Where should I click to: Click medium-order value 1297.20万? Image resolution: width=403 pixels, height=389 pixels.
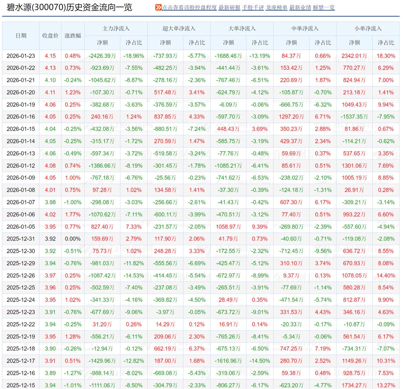point(292,117)
